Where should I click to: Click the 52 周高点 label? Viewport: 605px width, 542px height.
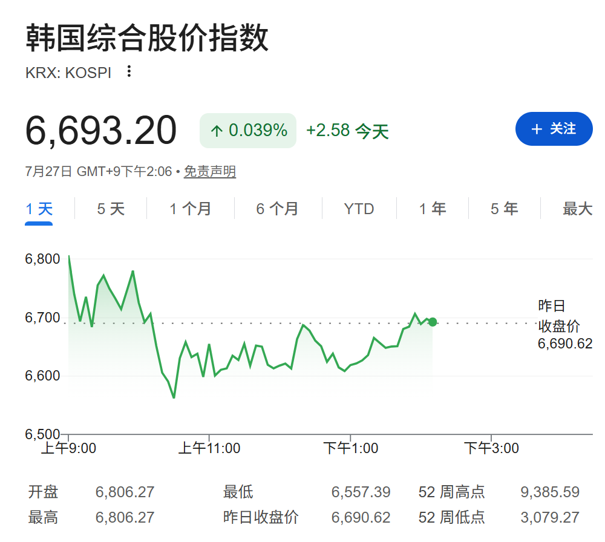(451, 492)
